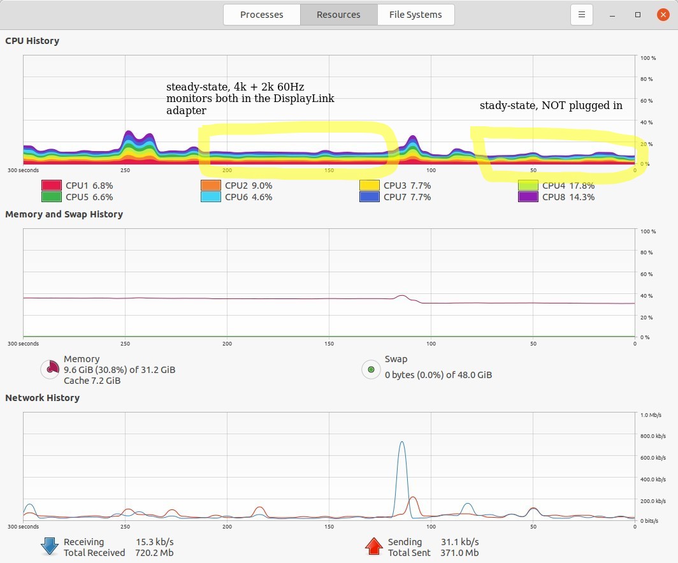
Task: Click the blue Receiving arrow icon
Action: [50, 546]
